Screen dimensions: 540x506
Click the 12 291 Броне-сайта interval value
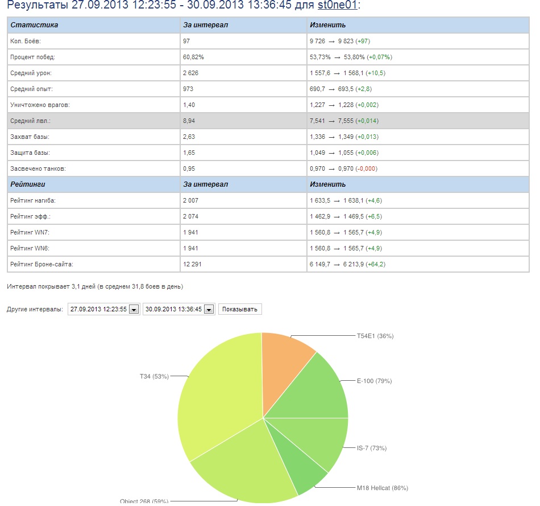(192, 264)
